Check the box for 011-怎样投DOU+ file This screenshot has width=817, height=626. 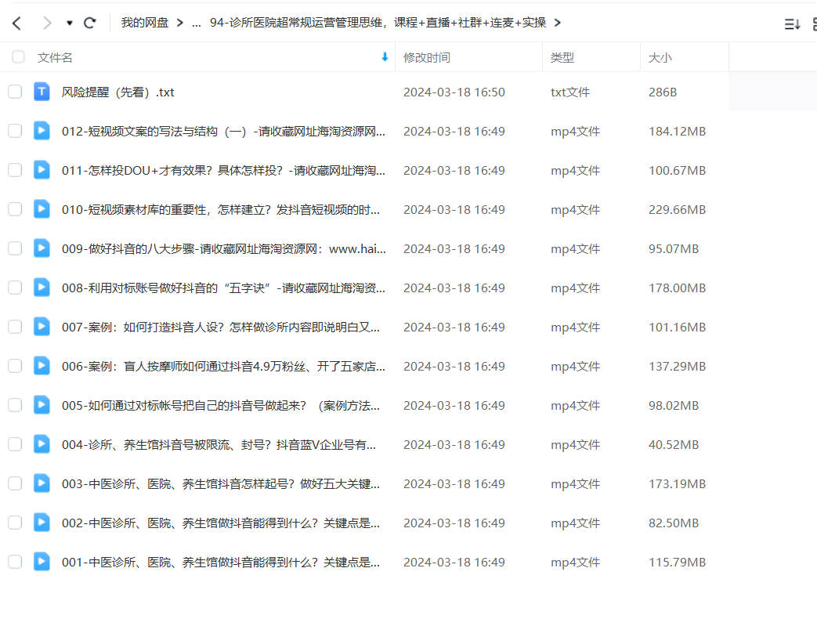[x=15, y=170]
